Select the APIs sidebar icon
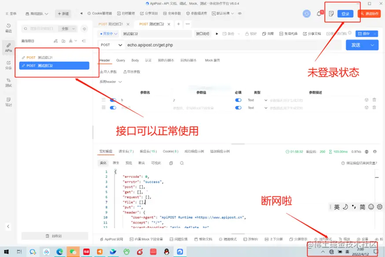The width and height of the screenshot is (385, 257). [8, 48]
